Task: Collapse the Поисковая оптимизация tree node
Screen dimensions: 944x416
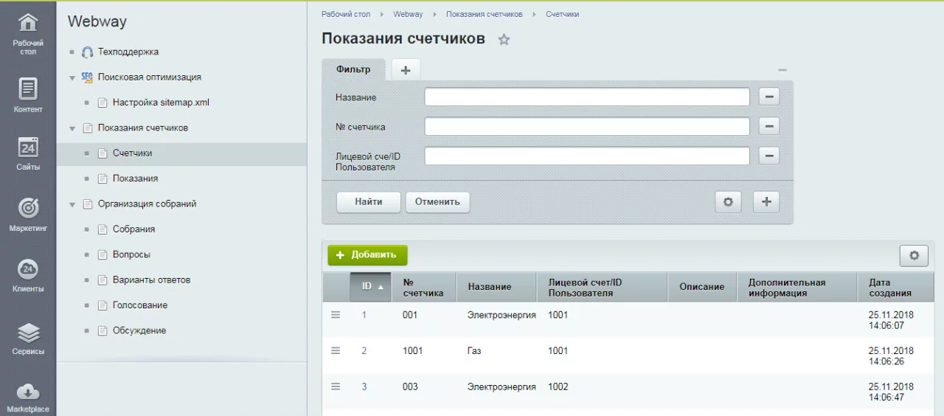Action: (x=72, y=77)
